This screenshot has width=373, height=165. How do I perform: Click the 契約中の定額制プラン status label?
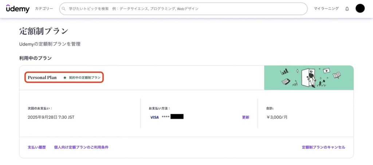coord(85,78)
